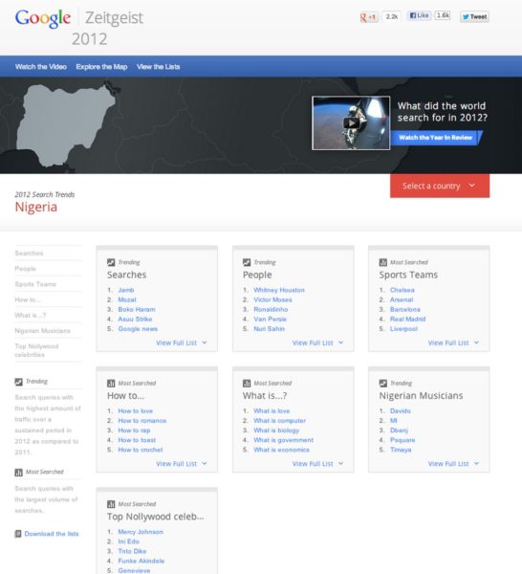This screenshot has width=522, height=574.
Task: Click Watch the Year in Review button
Action: click(x=436, y=138)
